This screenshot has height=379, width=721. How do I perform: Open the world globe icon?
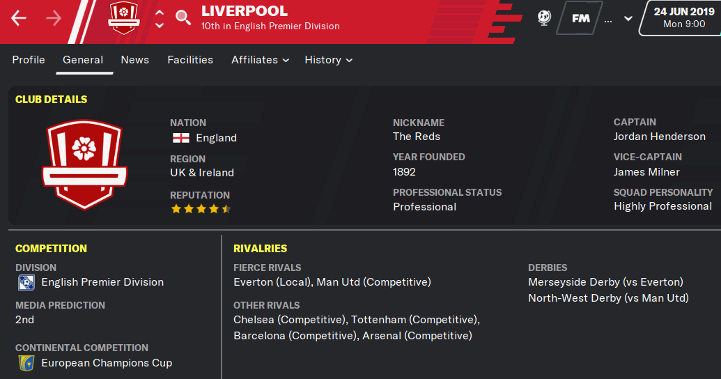pos(544,18)
